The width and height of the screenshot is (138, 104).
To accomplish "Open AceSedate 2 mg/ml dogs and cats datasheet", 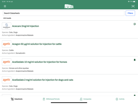I will [42, 80].
